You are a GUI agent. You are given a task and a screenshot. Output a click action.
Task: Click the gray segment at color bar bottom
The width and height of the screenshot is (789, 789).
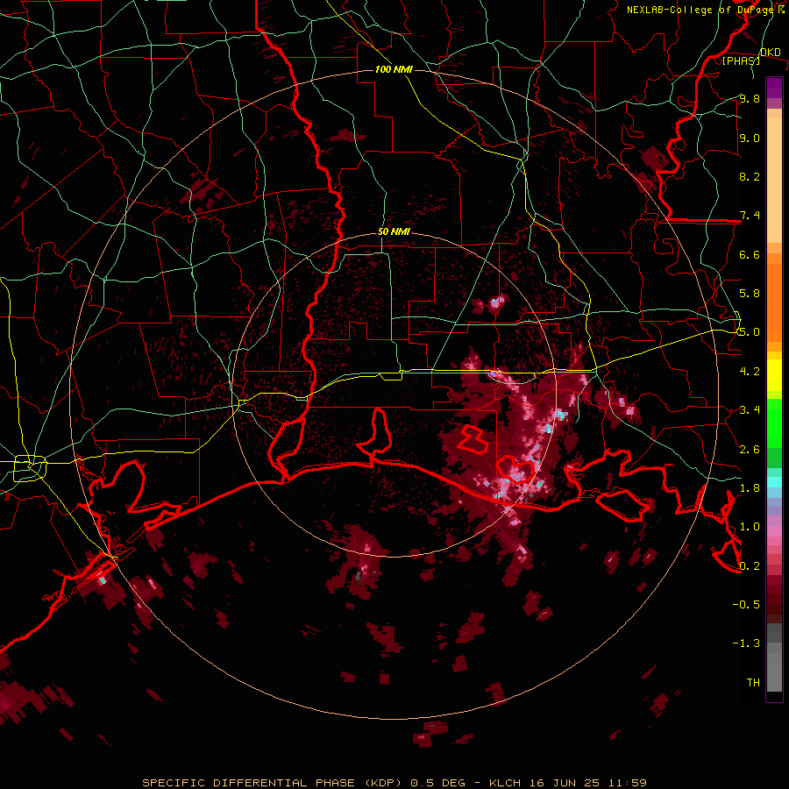774,657
